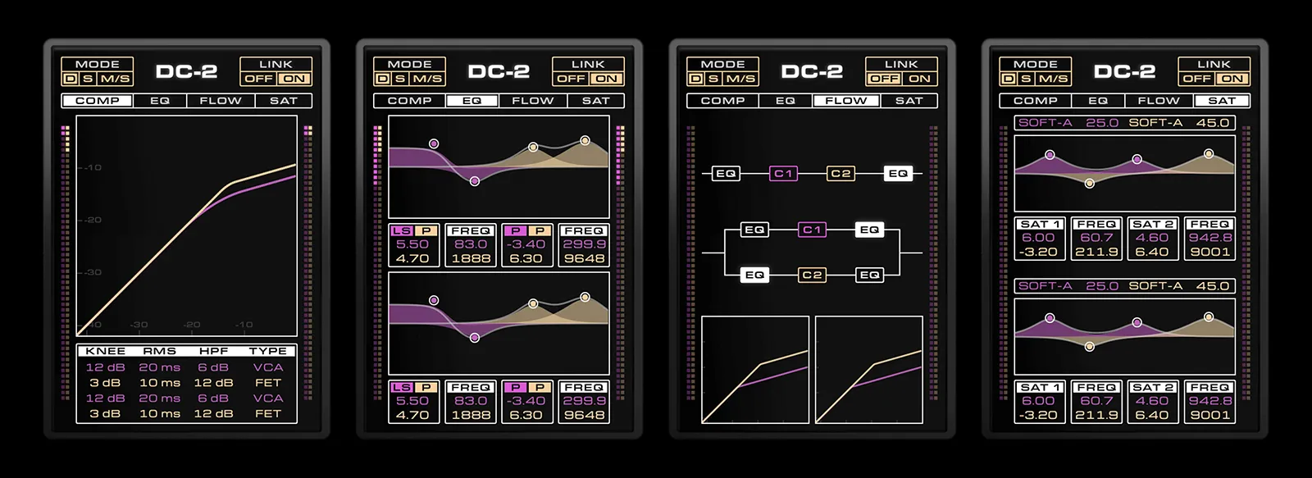Enable D mode in the compressor-view panel

[x=69, y=79]
